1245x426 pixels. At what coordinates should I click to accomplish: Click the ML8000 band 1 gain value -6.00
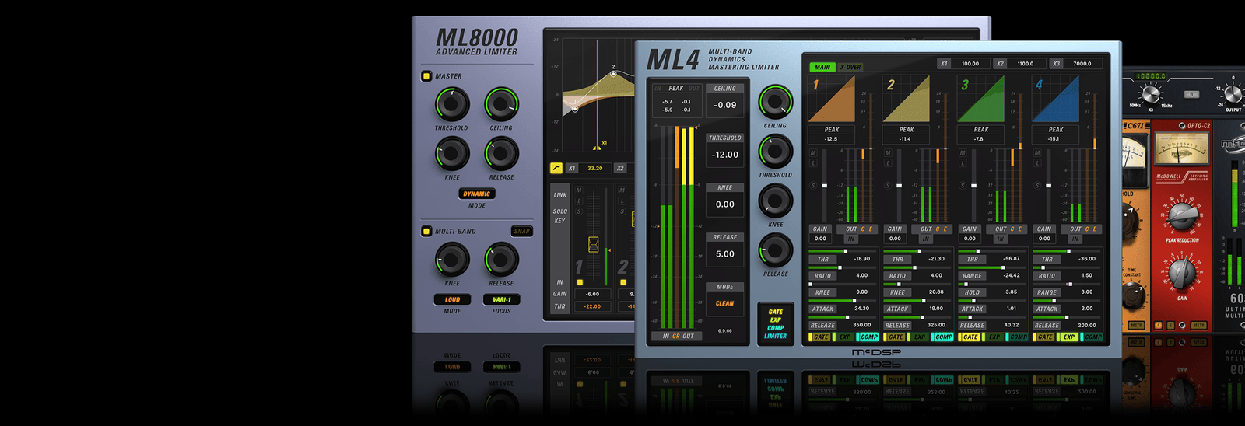click(x=592, y=294)
